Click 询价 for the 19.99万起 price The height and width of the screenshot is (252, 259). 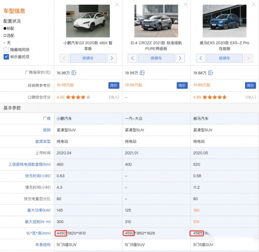[x=182, y=86]
